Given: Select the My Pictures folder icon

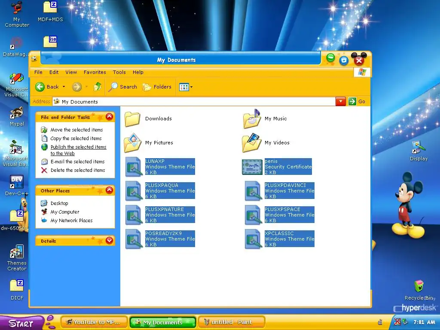Looking at the screenshot, I should (x=132, y=143).
